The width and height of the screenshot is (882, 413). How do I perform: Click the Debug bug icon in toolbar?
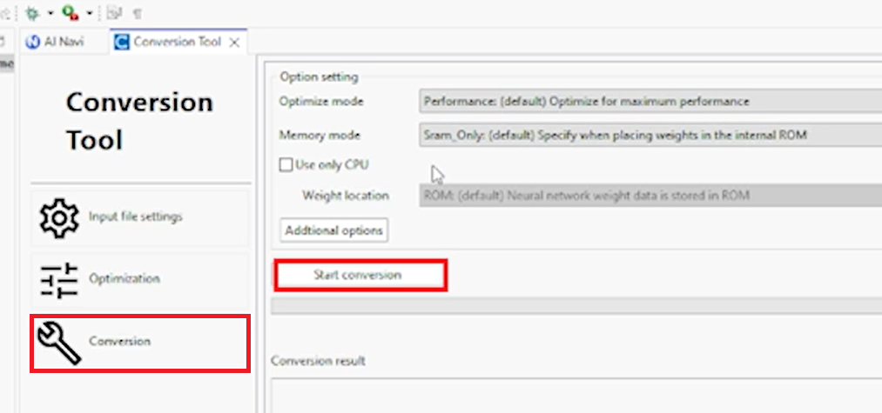pos(33,13)
